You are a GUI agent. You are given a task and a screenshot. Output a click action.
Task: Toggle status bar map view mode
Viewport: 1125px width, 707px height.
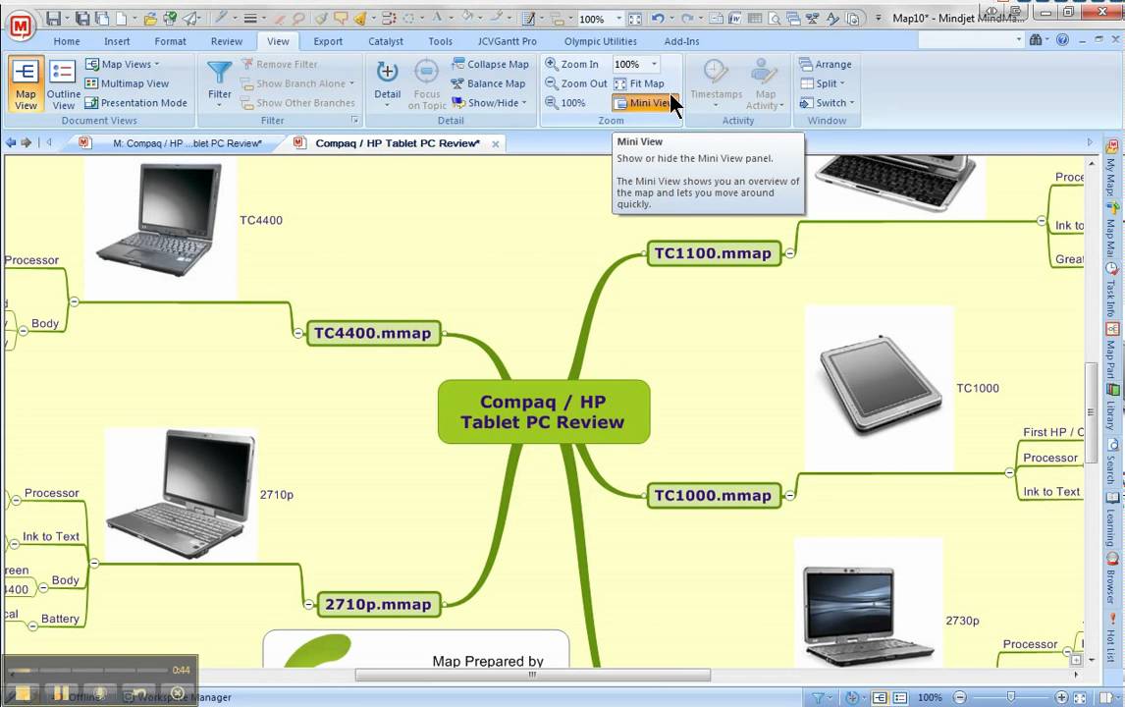click(880, 697)
